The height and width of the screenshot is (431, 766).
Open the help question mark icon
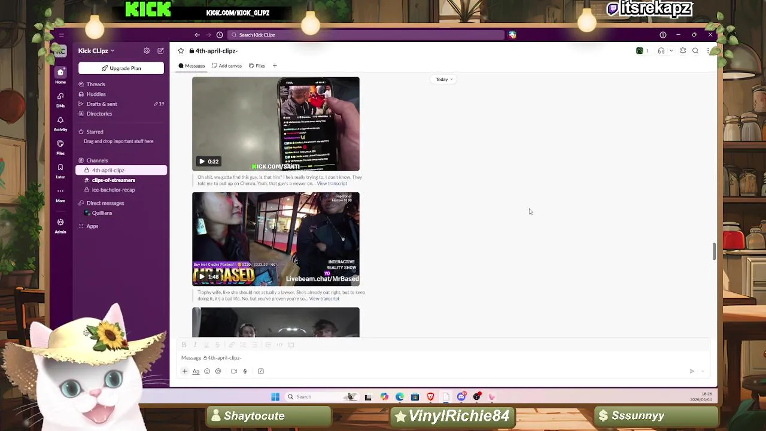tap(662, 35)
